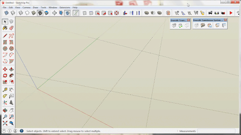Close the Eneroth Townhouse System toolbar
This screenshot has height=135, width=241.
(x=225, y=20)
